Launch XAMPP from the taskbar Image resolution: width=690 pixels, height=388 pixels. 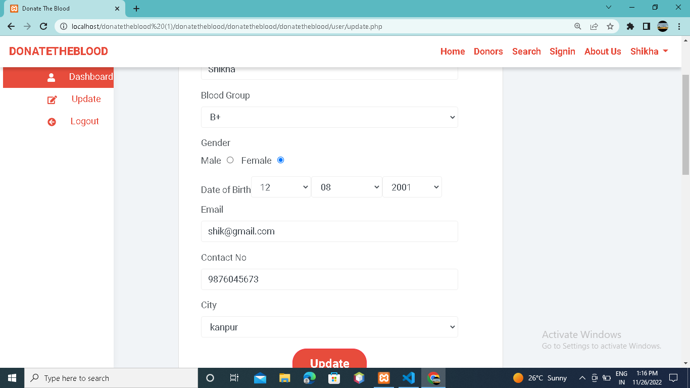(383, 377)
